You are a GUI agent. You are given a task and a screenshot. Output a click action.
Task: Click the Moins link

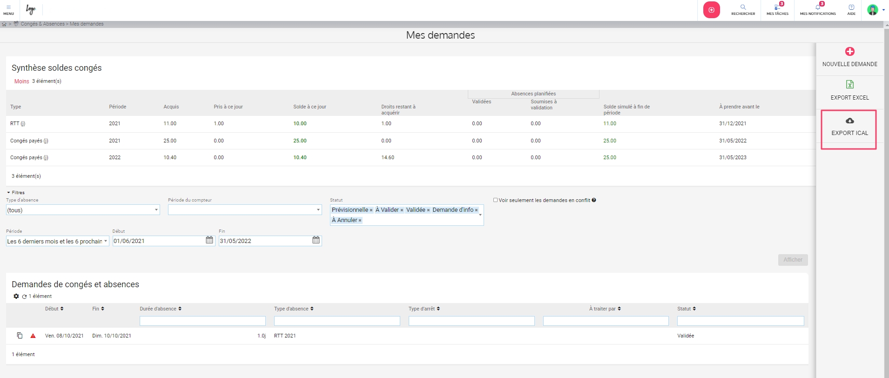click(21, 81)
